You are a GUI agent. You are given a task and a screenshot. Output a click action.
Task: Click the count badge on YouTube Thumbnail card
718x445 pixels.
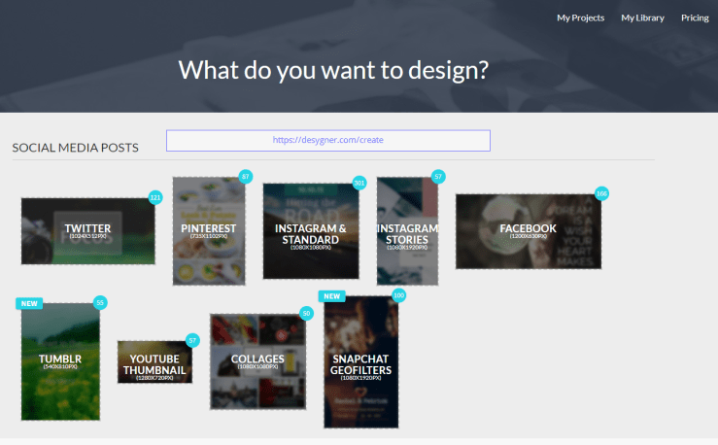click(192, 340)
